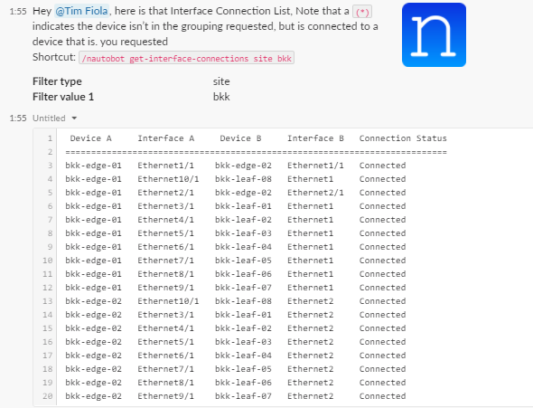Click the Untitled snippet title
The height and width of the screenshot is (408, 533).
pyautogui.click(x=49, y=119)
